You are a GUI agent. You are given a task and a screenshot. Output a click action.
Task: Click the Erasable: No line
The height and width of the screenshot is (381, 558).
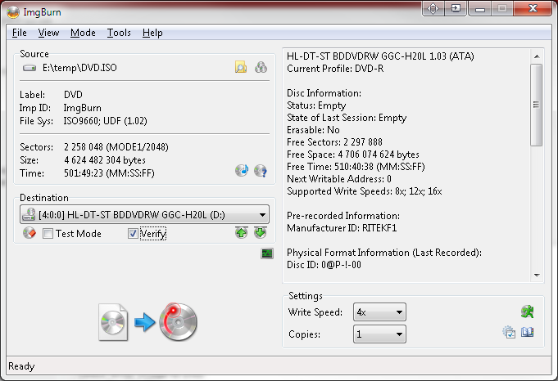pyautogui.click(x=313, y=130)
